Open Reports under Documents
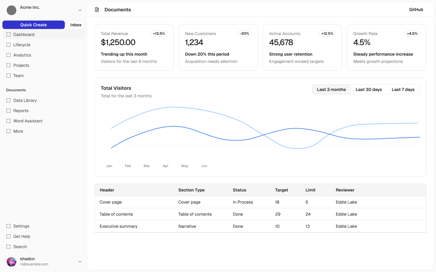The width and height of the screenshot is (436, 272). coord(44,110)
